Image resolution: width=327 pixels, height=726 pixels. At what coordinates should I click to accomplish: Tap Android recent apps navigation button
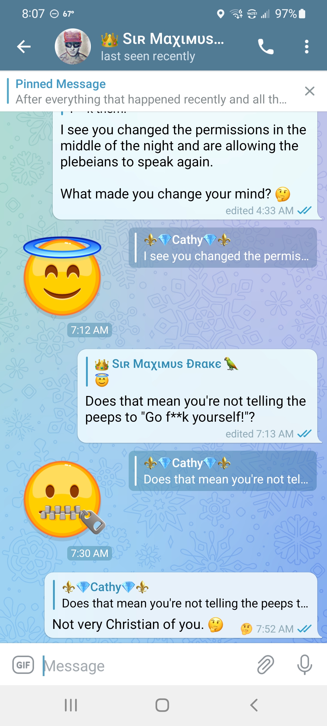click(x=71, y=705)
